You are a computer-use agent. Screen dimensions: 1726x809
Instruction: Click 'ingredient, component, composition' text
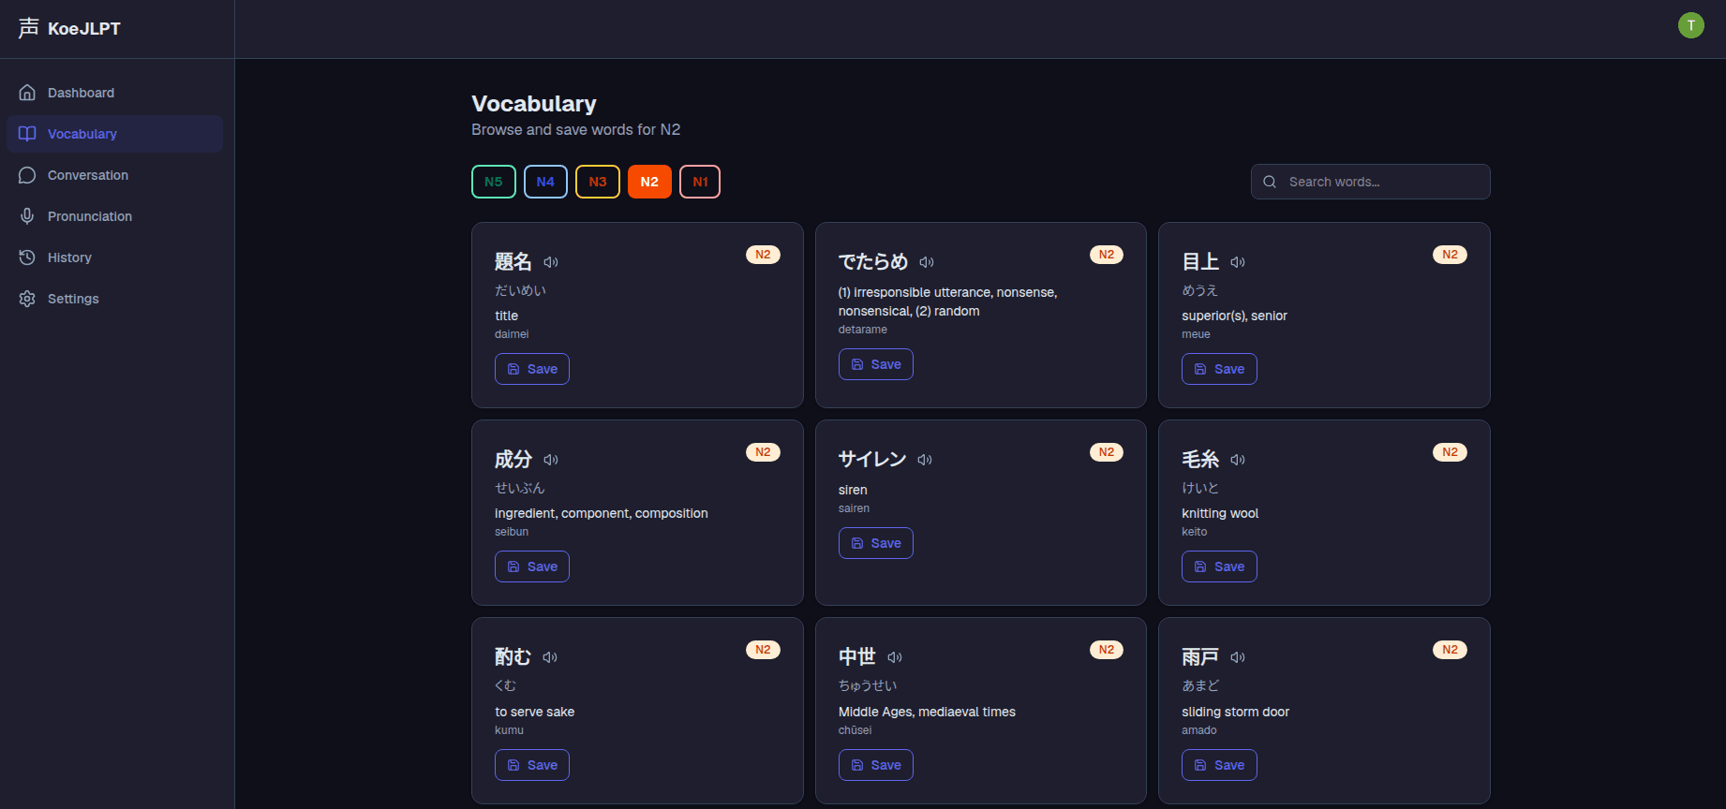coord(602,513)
